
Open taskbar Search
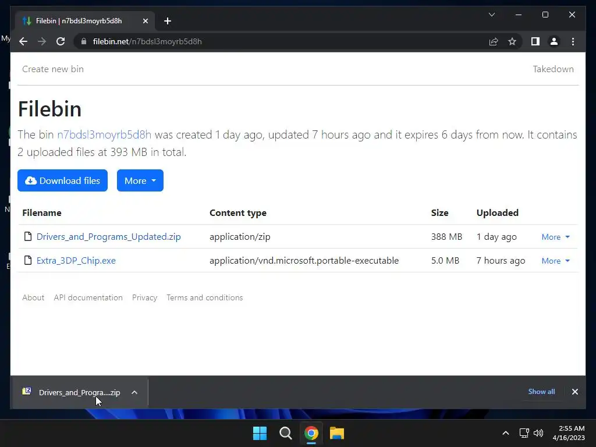click(x=285, y=433)
